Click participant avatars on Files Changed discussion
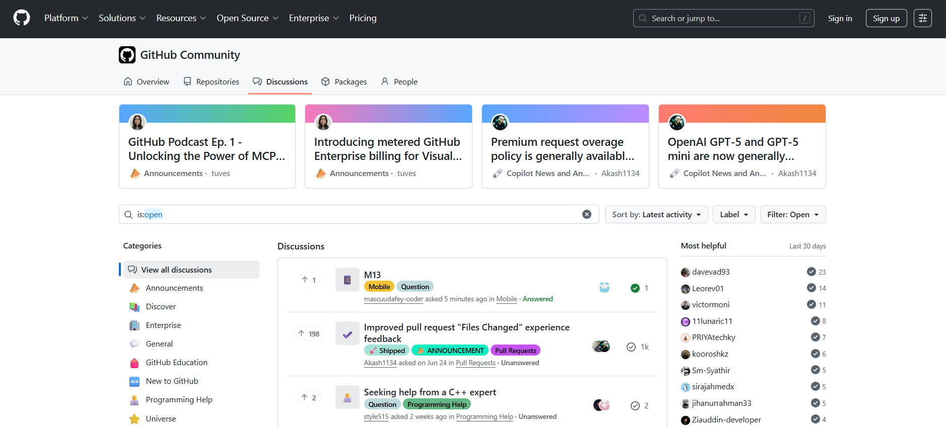 601,347
